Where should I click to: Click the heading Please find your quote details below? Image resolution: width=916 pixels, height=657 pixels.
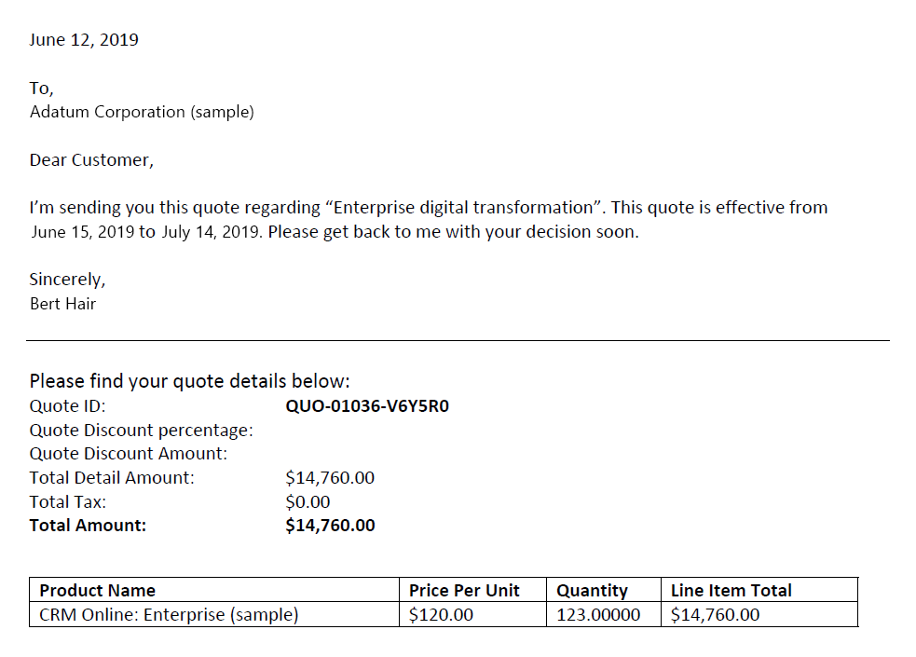(x=189, y=381)
